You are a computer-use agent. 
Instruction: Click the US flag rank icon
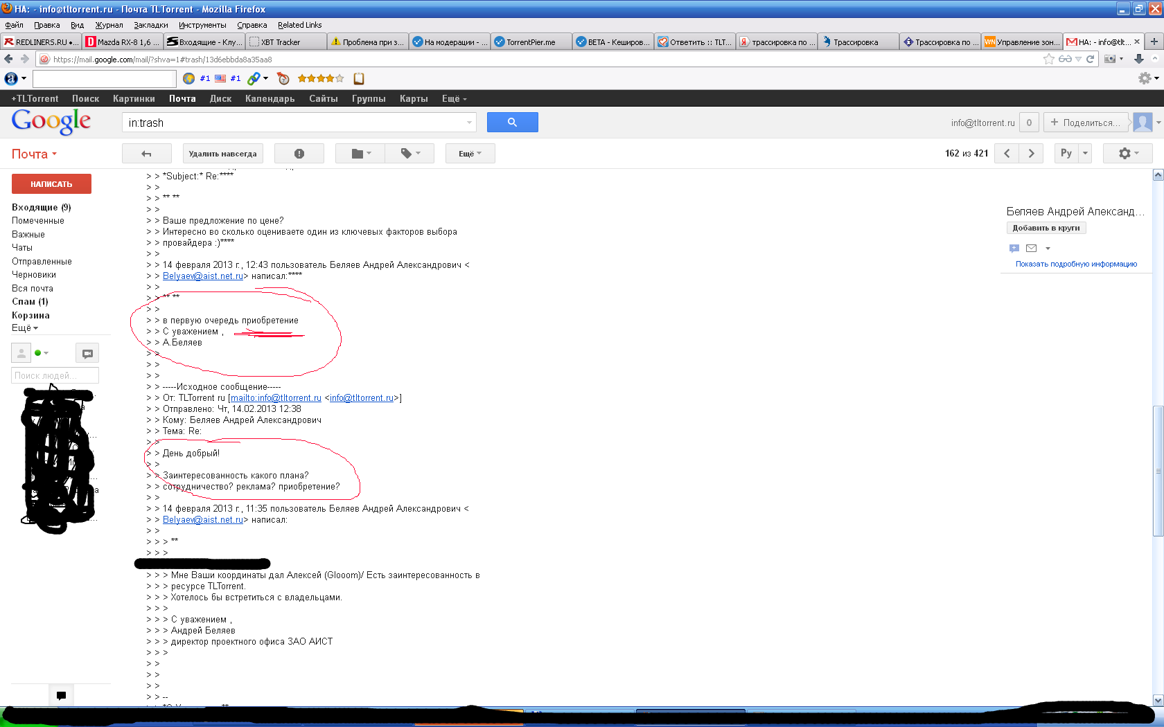tap(220, 78)
